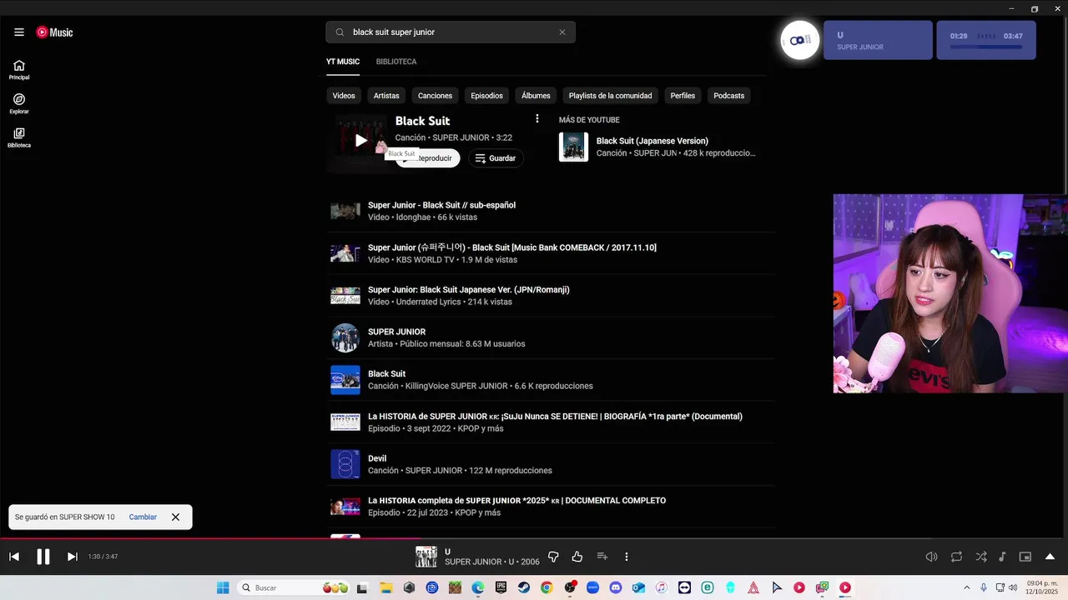Open more options for Black Suit top result

[537, 119]
